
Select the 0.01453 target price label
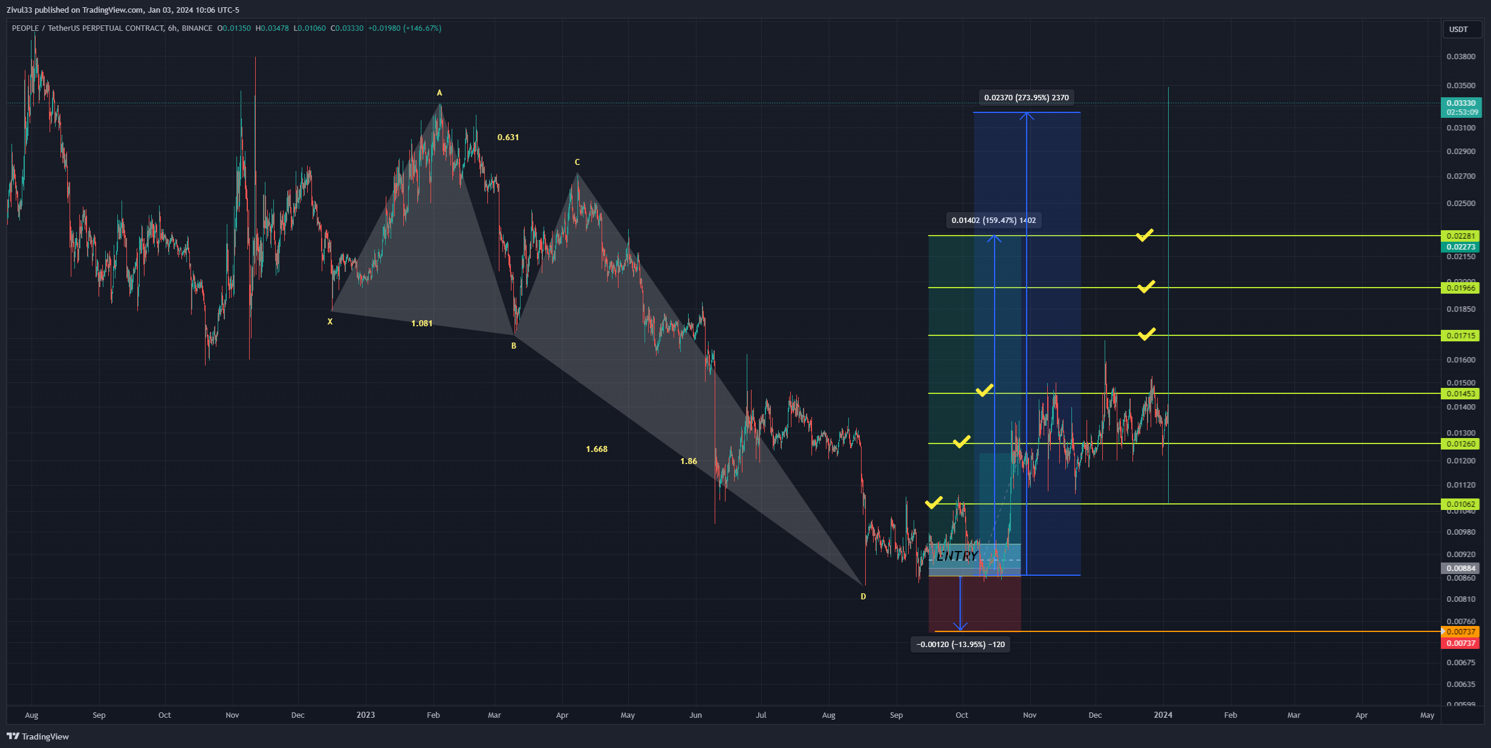pyautogui.click(x=1460, y=393)
